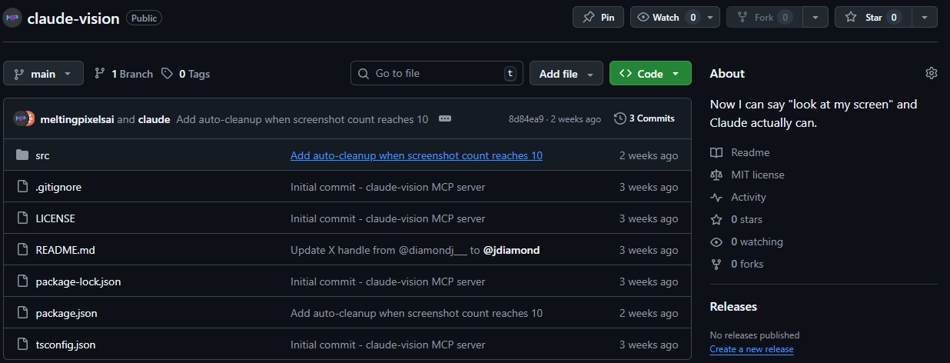Star the claude-vision repository
Viewport: 950px width, 363px height.
873,17
